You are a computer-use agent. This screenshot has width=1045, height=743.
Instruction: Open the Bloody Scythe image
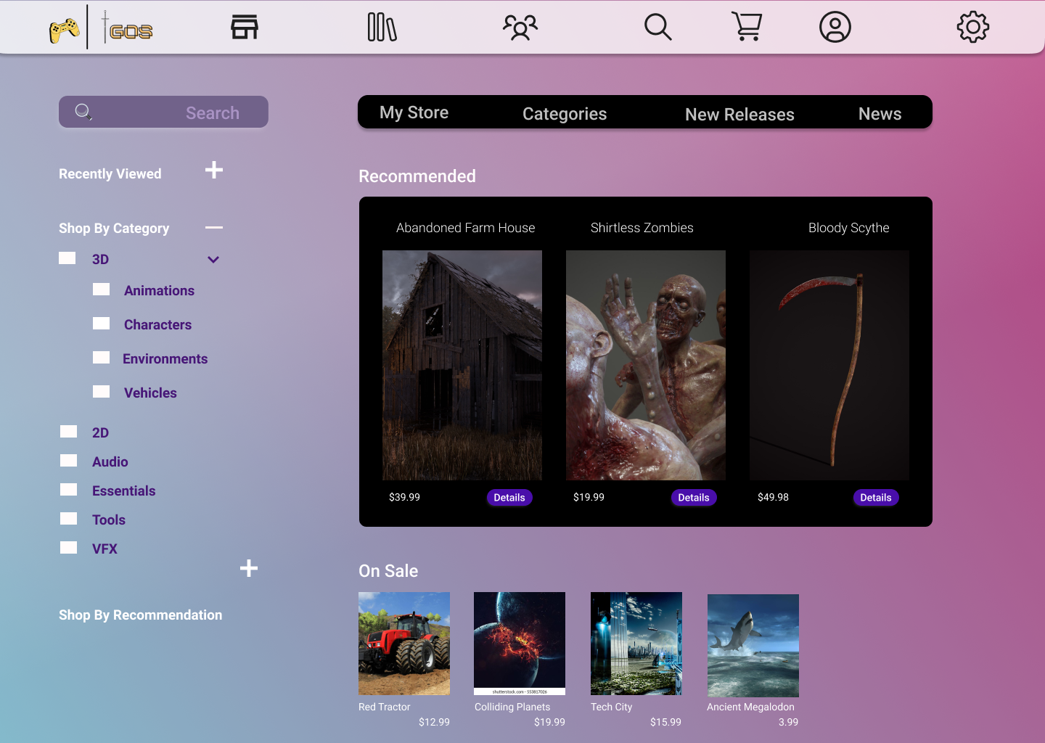click(x=829, y=365)
